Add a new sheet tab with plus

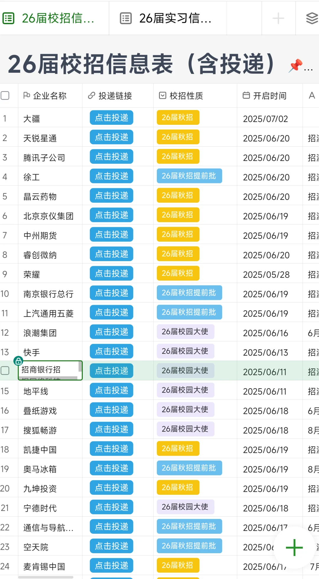pos(278,18)
